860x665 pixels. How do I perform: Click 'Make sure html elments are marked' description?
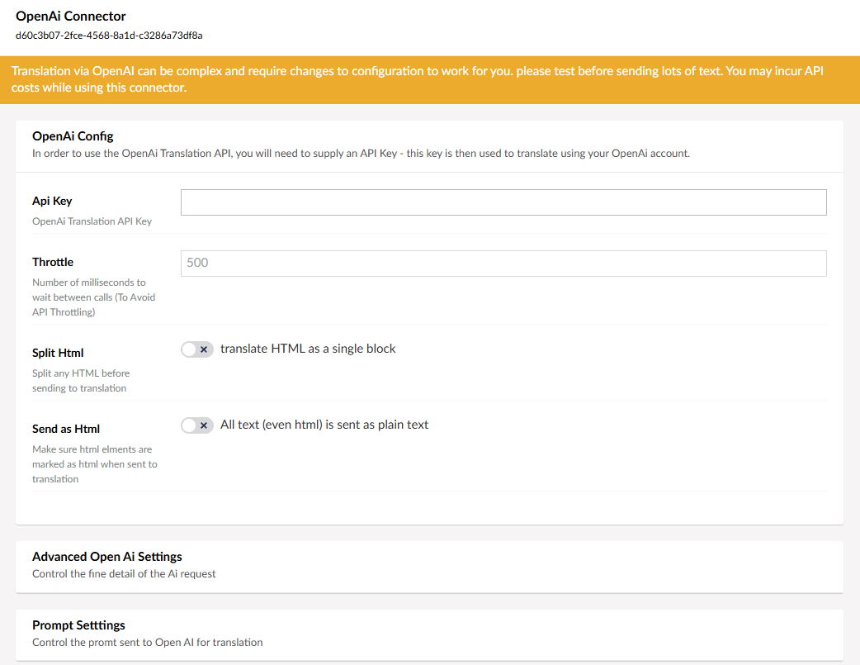point(95,464)
